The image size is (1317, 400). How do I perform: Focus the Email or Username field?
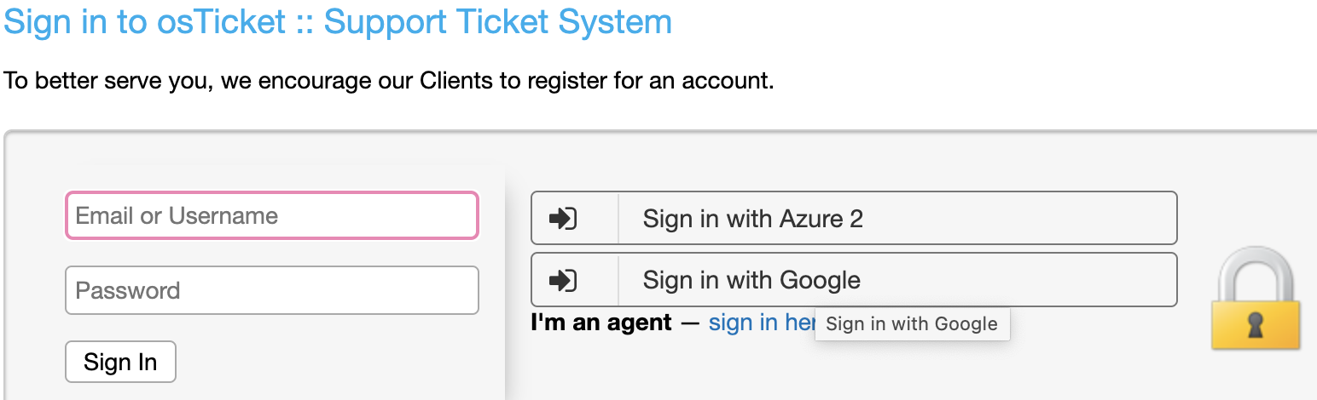point(272,215)
